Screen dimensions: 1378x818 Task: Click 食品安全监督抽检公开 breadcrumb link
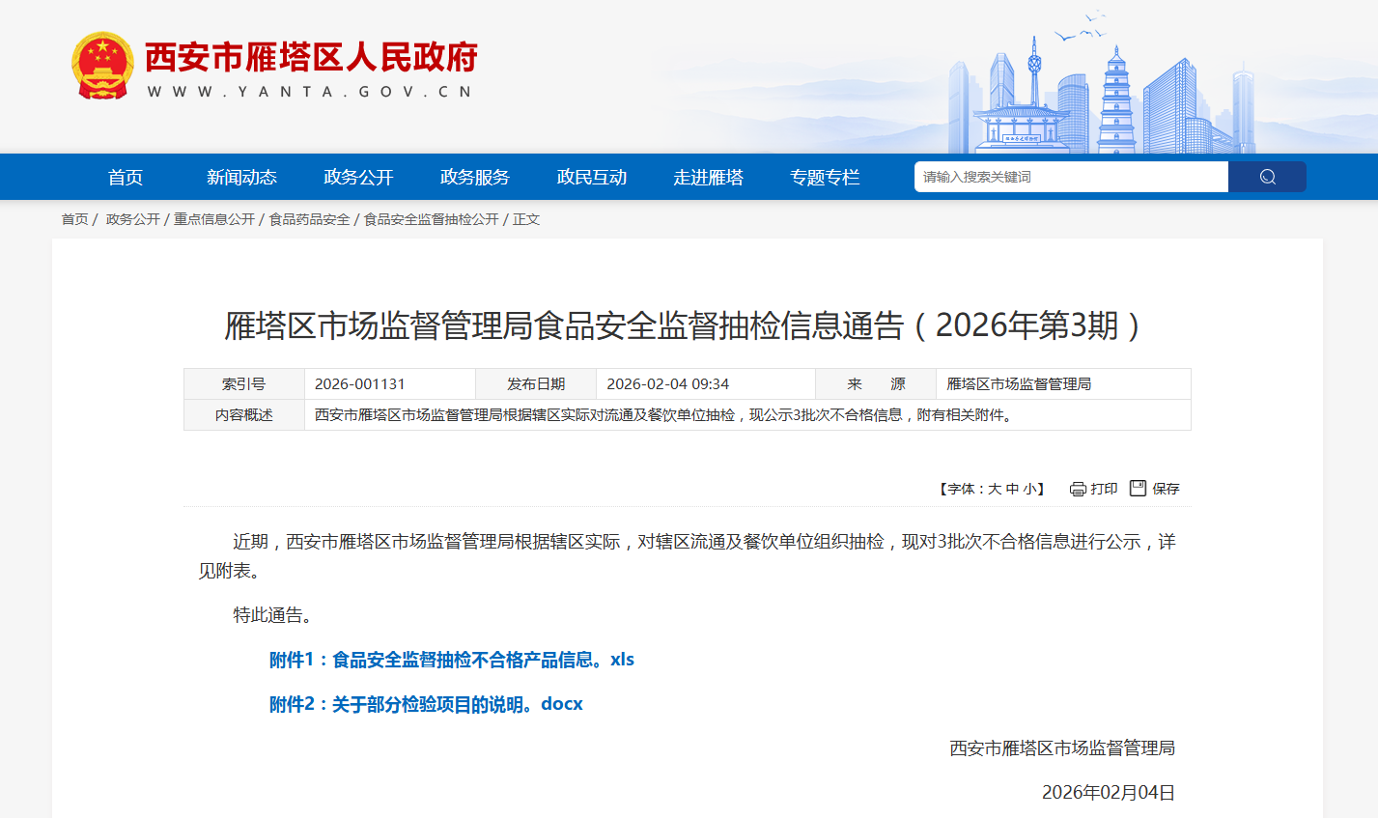pyautogui.click(x=431, y=219)
